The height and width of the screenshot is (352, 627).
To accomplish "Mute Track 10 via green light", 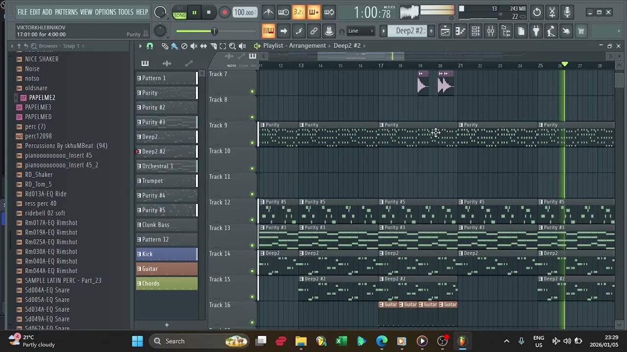I will (252, 168).
